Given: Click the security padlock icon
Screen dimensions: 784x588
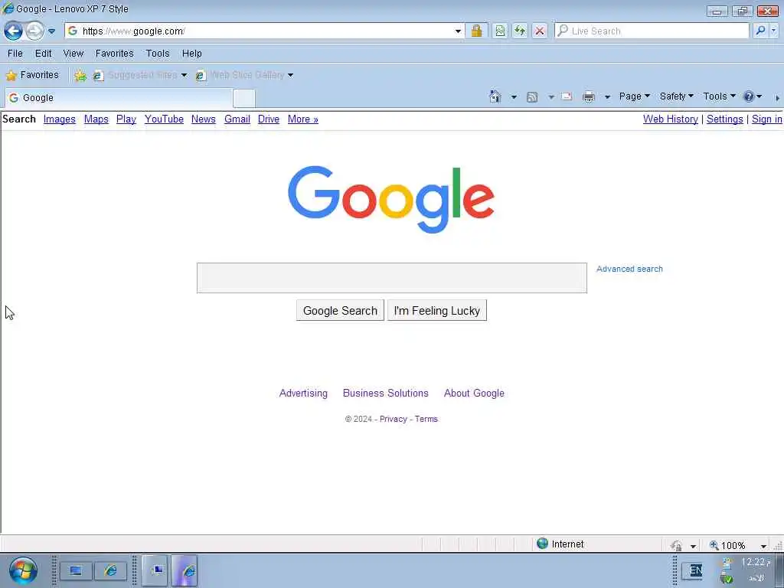Looking at the screenshot, I should point(476,31).
